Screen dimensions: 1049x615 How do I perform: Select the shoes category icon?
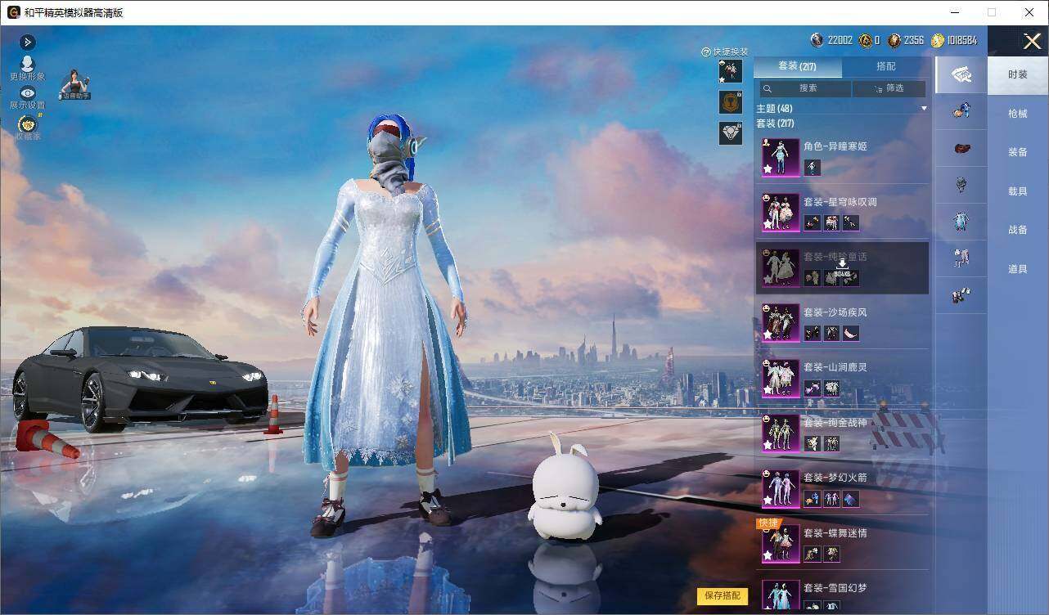(x=961, y=295)
